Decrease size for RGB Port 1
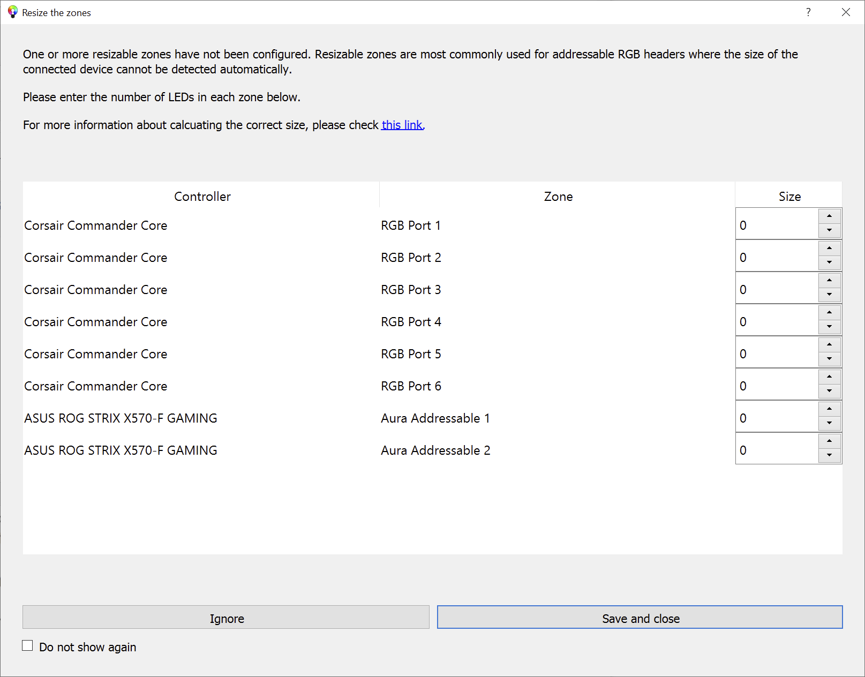The image size is (865, 677). [829, 231]
